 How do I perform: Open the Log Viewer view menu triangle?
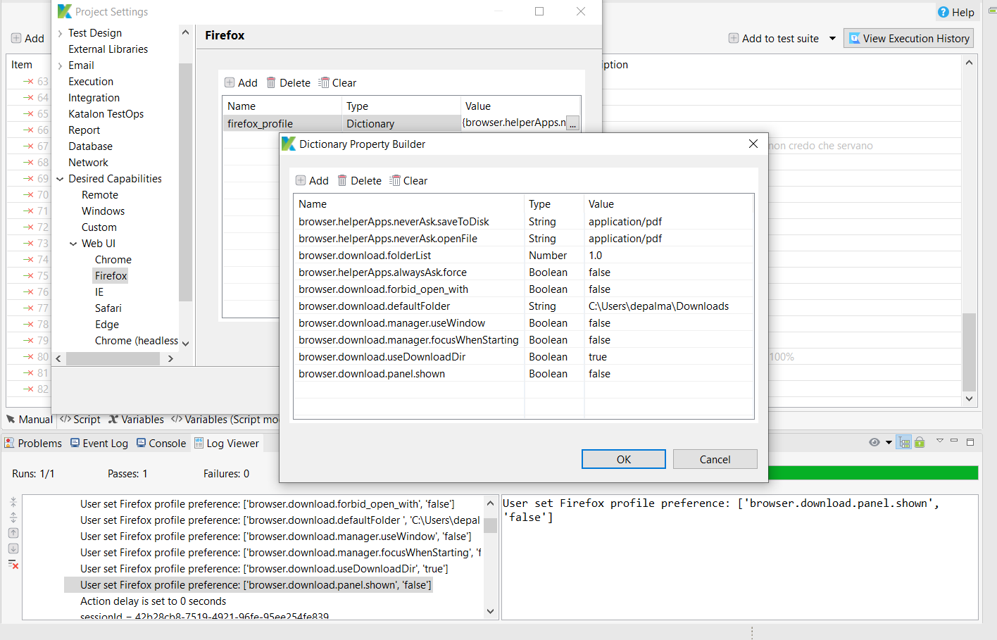939,441
